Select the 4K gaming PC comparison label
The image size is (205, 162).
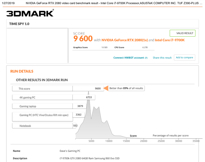tap(27, 97)
